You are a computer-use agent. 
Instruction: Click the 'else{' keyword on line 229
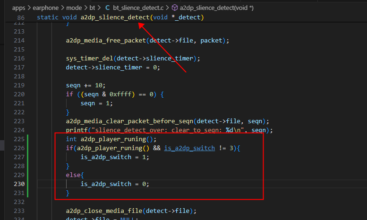tap(75, 175)
